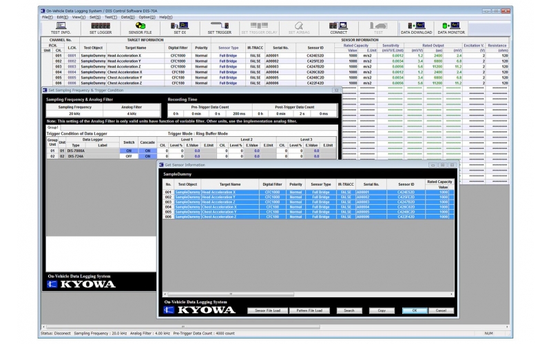Viewport: 551px width, 344px height.
Task: Select row 004 Chest Acceleration X in sensor dialog
Action: click(308, 207)
